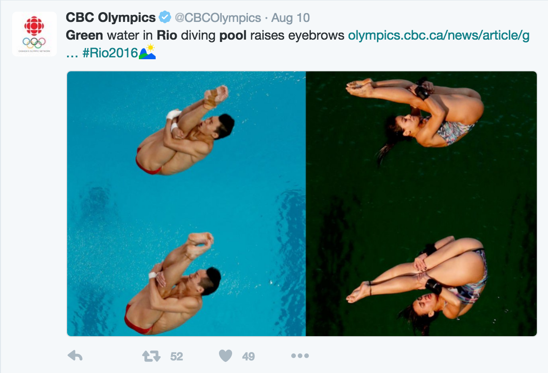Open the Aug 10 timestamp link
548x373 pixels.
(x=290, y=18)
